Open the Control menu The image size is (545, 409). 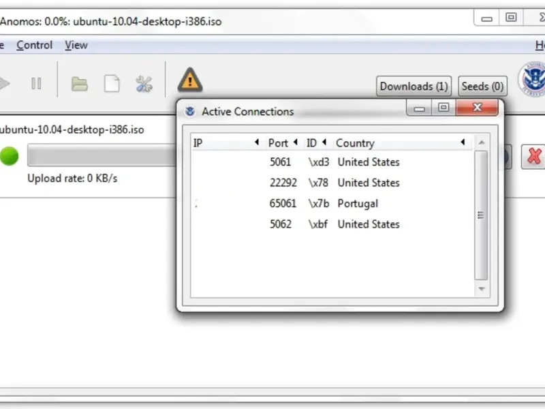(35, 45)
